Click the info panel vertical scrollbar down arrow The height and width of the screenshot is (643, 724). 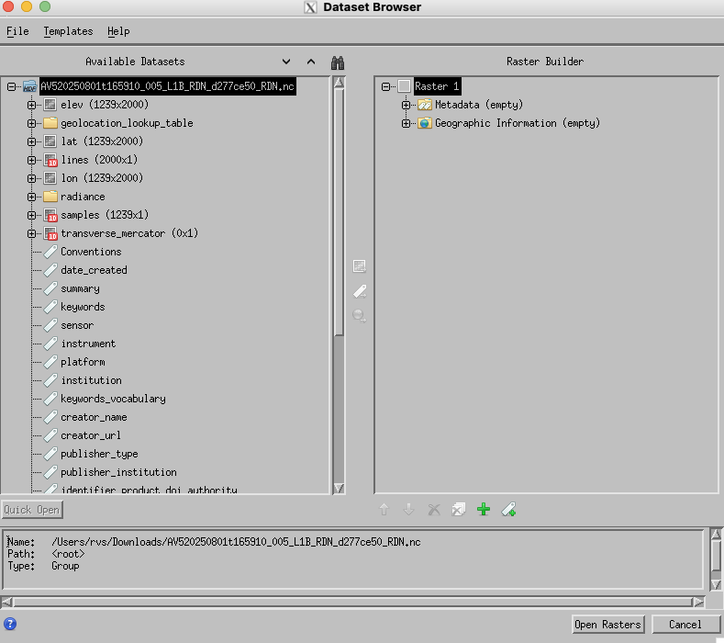coord(716,585)
